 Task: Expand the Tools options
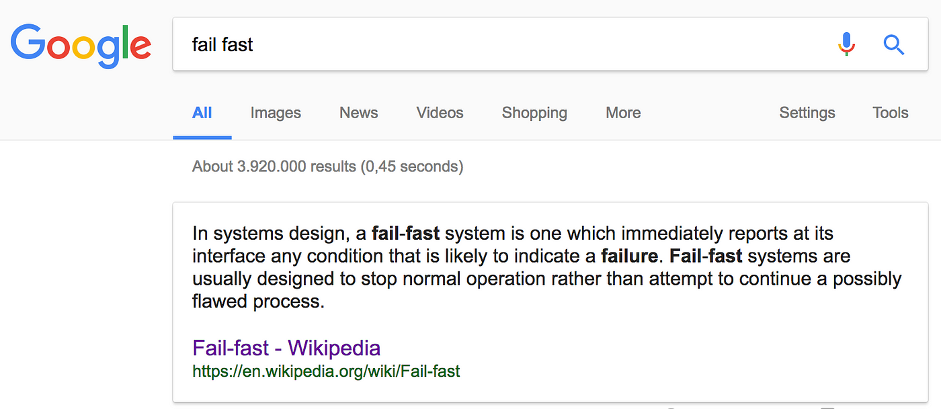(x=890, y=113)
